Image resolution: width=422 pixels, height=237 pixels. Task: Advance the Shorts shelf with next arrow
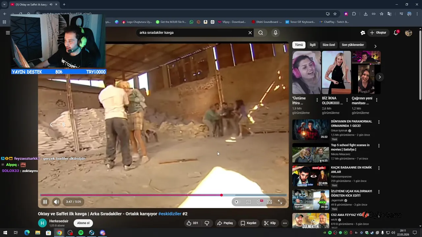click(x=379, y=77)
